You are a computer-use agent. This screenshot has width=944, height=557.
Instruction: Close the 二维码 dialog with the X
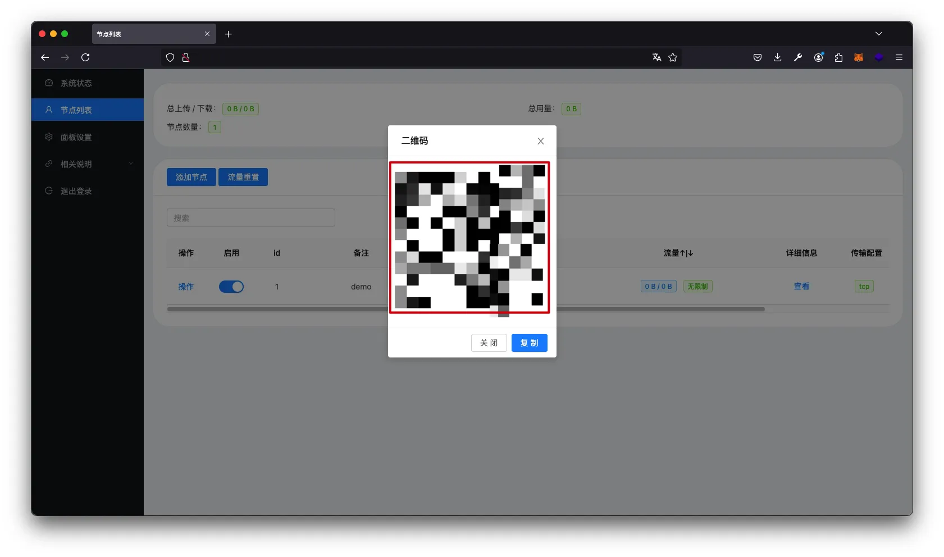click(x=540, y=141)
